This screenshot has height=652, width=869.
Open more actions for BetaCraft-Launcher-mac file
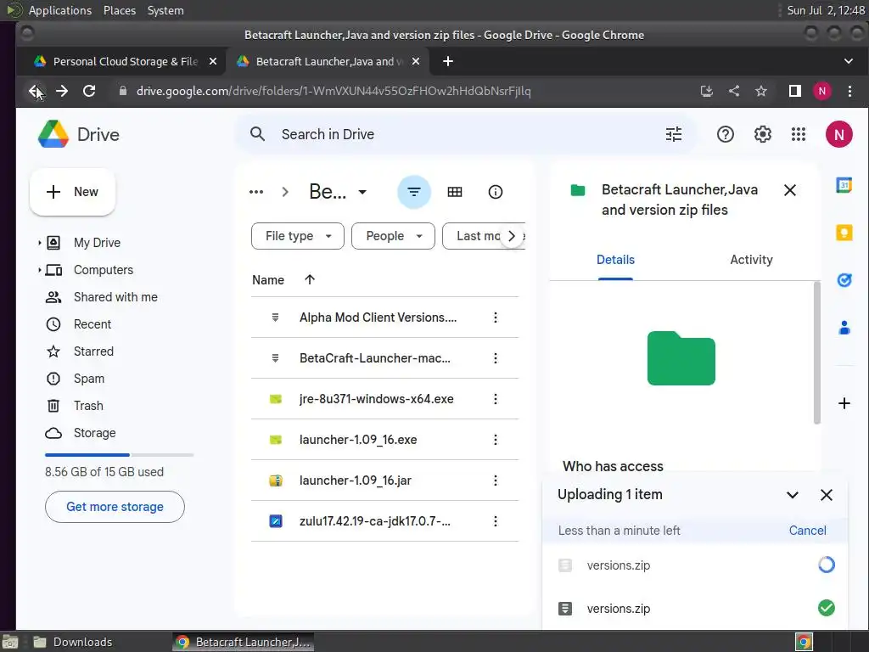495,358
